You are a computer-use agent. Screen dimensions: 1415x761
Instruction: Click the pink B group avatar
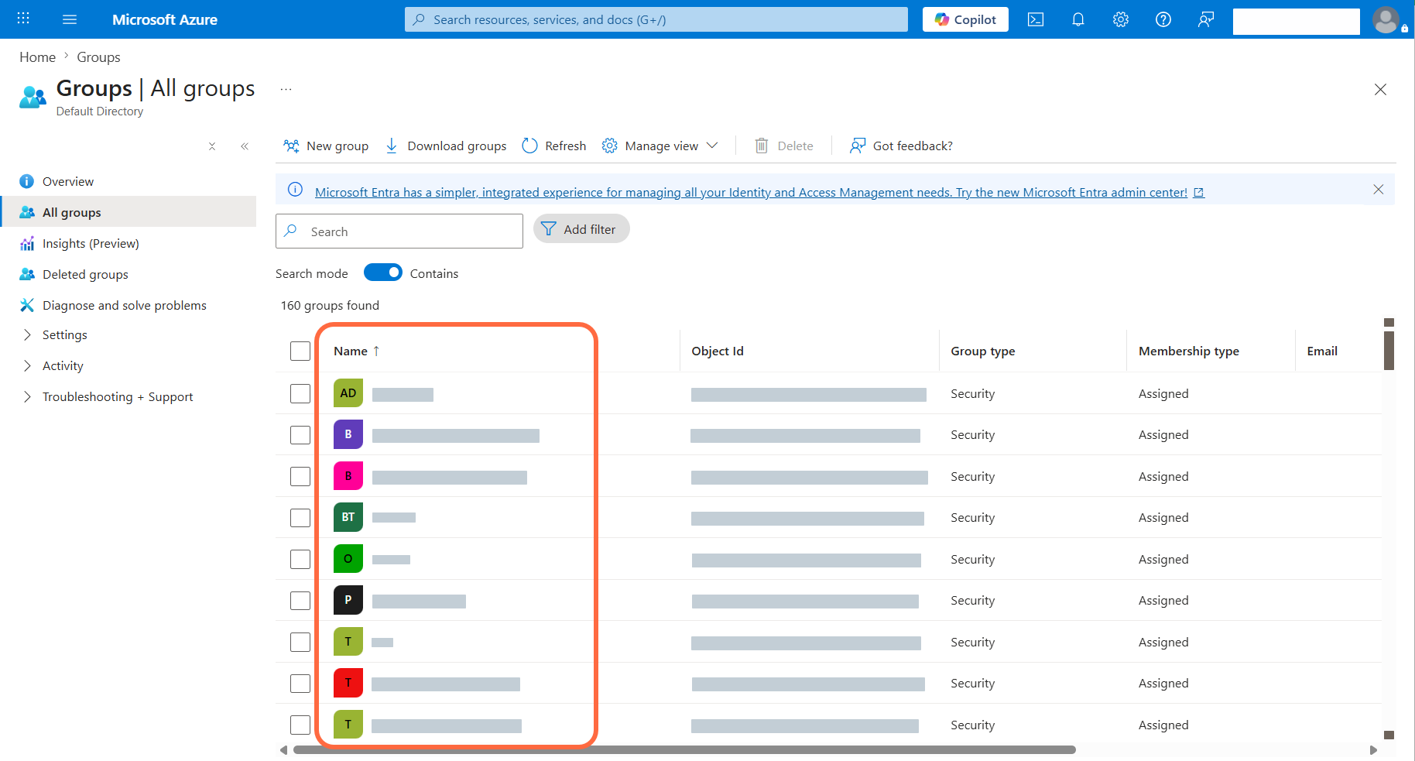coord(348,476)
